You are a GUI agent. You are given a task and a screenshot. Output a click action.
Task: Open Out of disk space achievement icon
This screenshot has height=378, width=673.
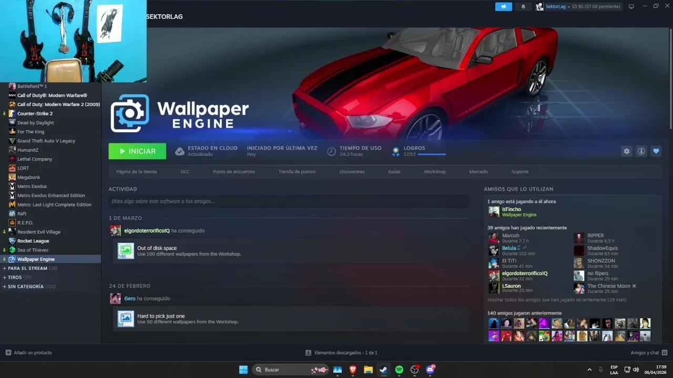point(126,251)
